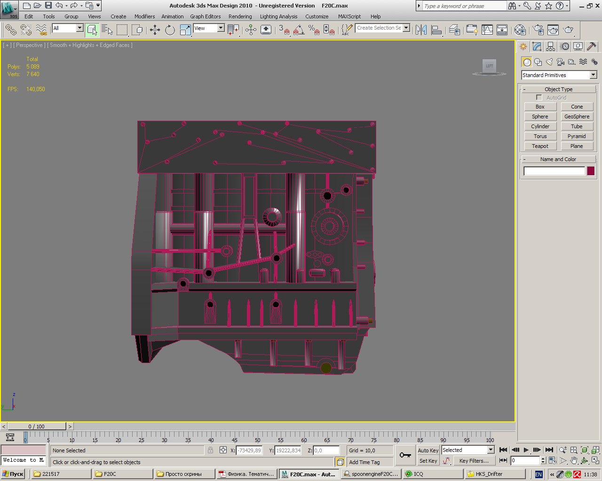Collapse the Name and Color rollout

[x=559, y=159]
